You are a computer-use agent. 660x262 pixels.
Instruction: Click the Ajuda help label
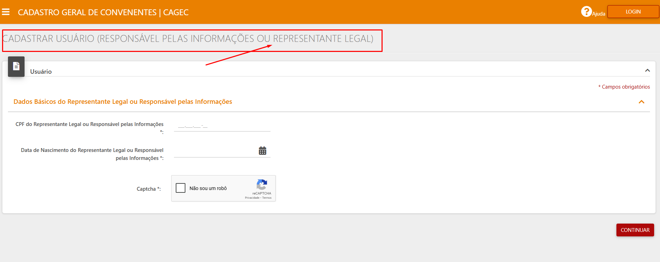[598, 14]
